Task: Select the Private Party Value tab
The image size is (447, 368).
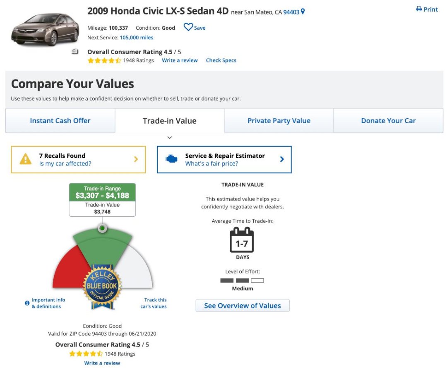Action: tap(279, 121)
